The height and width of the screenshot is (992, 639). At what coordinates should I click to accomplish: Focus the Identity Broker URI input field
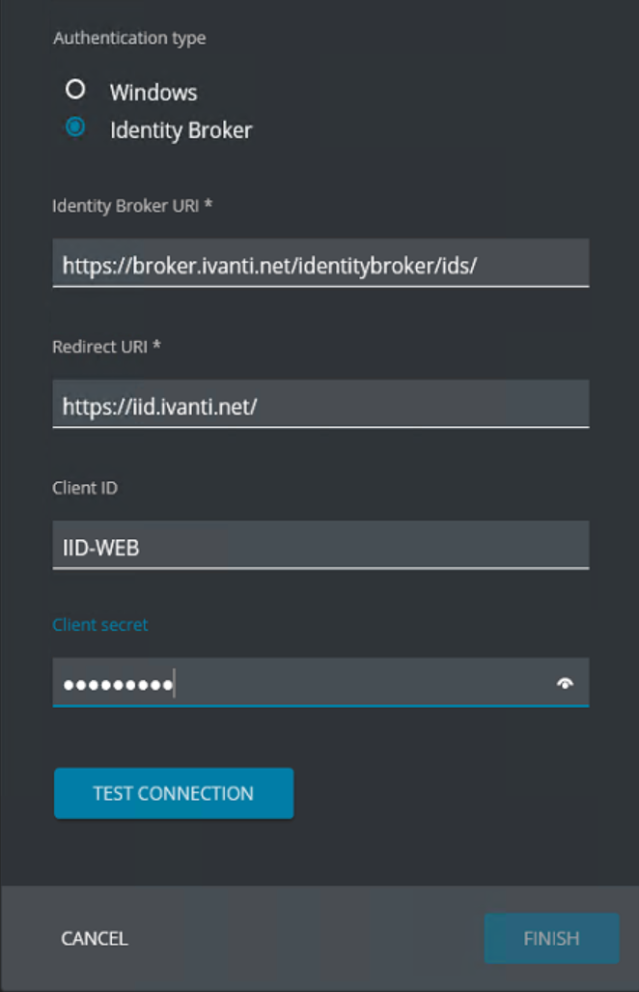click(320, 263)
